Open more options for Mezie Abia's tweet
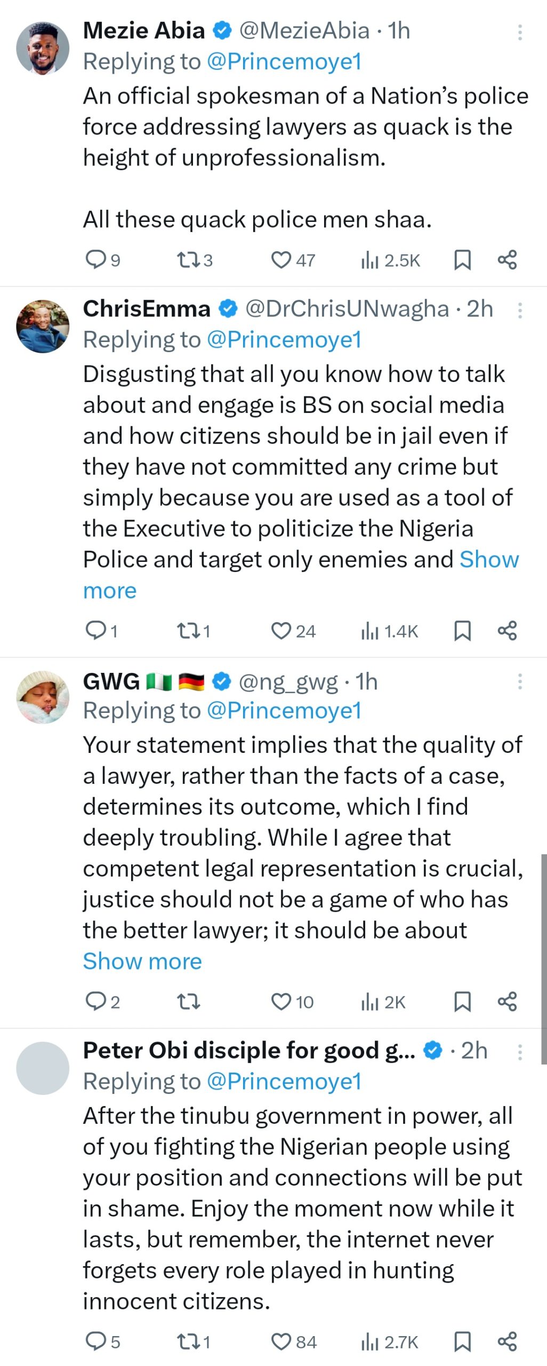Viewport: 547px width, 1366px height. [519, 32]
